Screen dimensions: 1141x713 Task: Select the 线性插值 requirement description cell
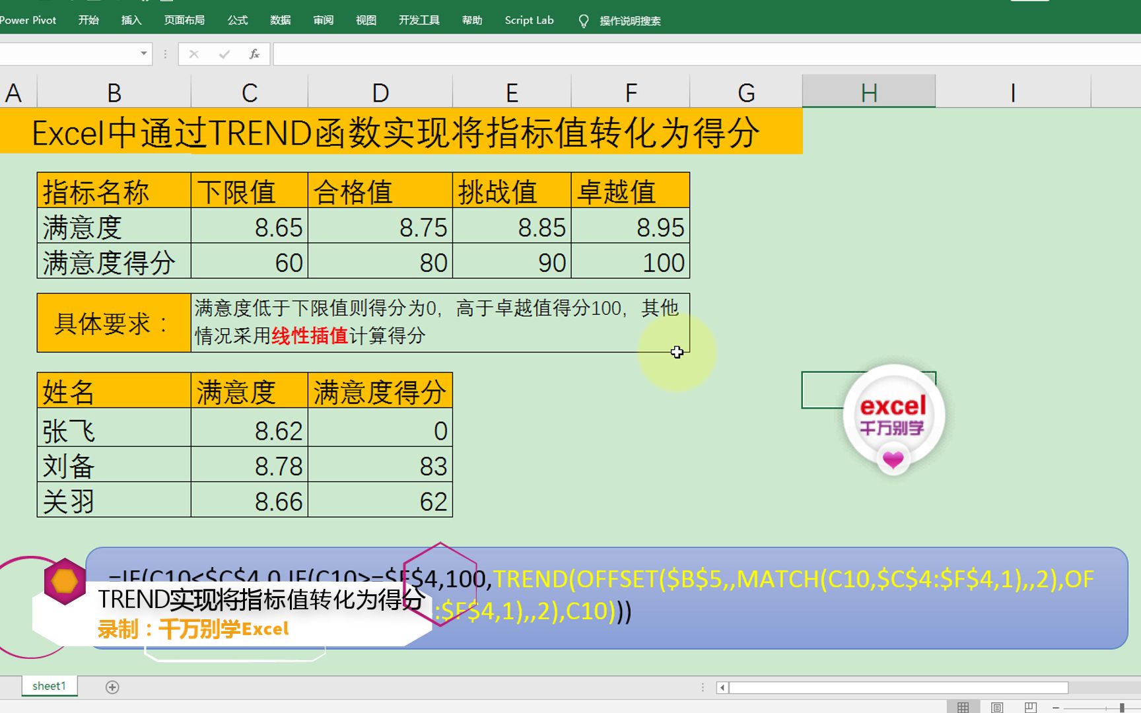tap(440, 323)
